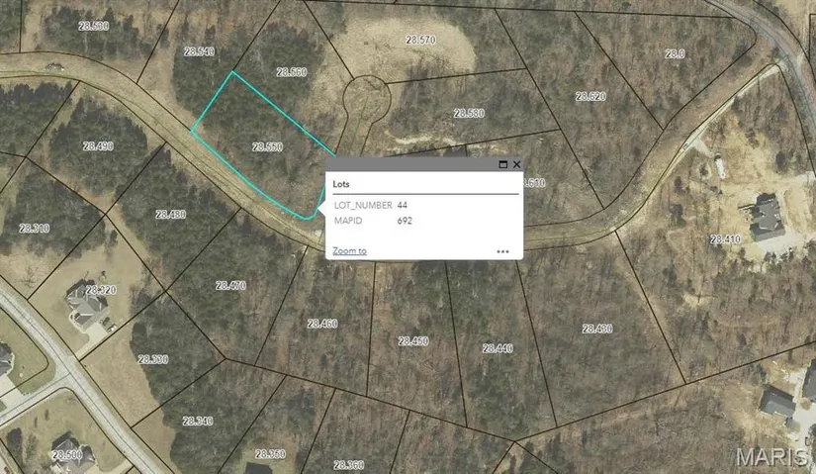Select parcel 28.560 on the map
This screenshot has height=474, width=816.
(292, 72)
